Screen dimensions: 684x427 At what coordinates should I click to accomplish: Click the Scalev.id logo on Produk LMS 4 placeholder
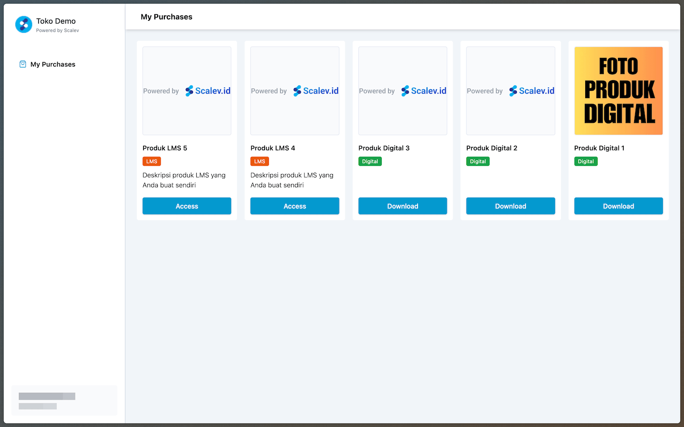pos(315,91)
